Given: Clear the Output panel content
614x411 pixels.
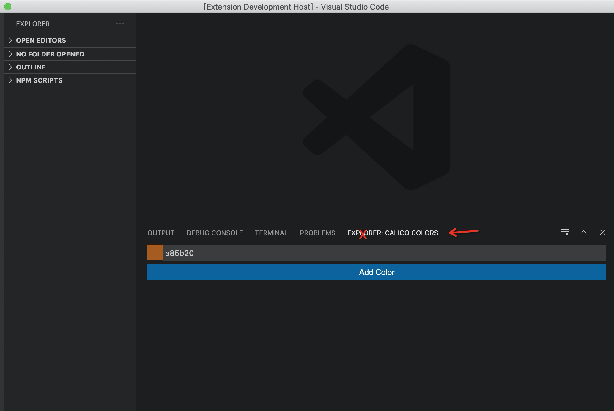Looking at the screenshot, I should coord(564,233).
